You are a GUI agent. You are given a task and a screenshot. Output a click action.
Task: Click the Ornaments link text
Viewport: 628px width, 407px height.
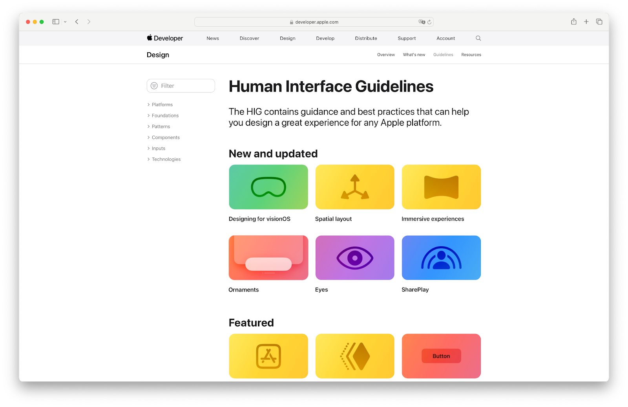pyautogui.click(x=244, y=290)
